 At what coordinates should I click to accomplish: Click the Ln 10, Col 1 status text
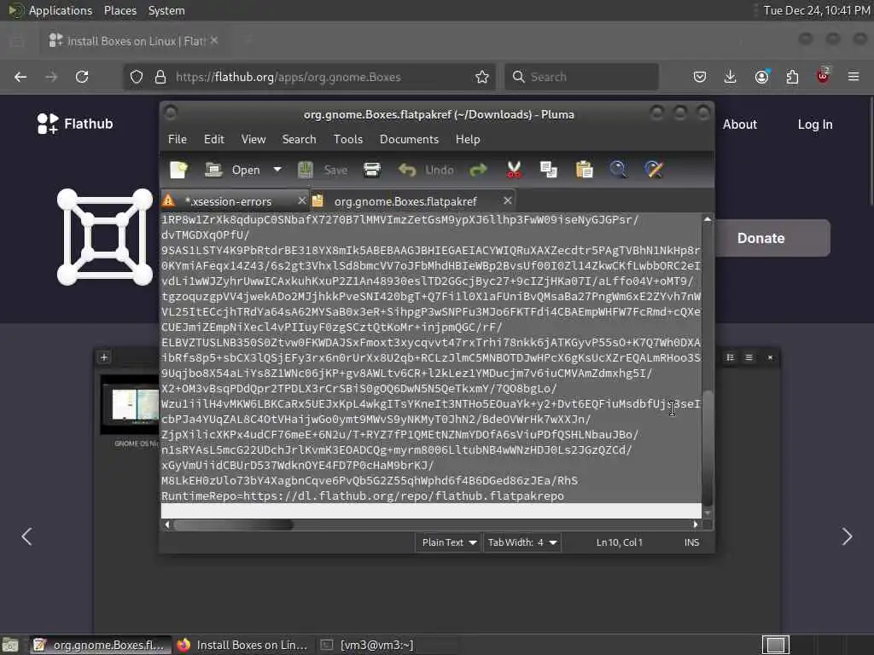(620, 542)
